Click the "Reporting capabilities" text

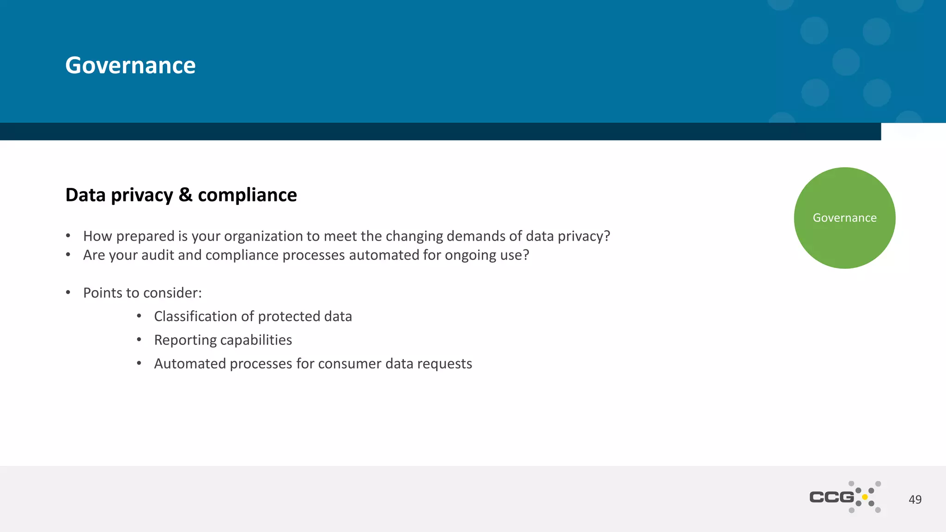tap(223, 340)
